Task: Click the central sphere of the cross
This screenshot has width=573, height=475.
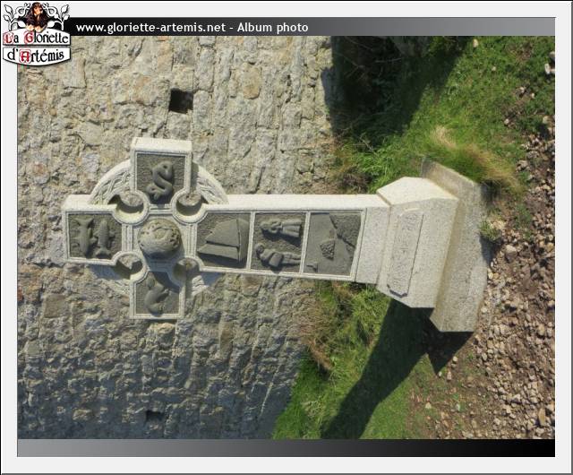Action: (x=159, y=238)
